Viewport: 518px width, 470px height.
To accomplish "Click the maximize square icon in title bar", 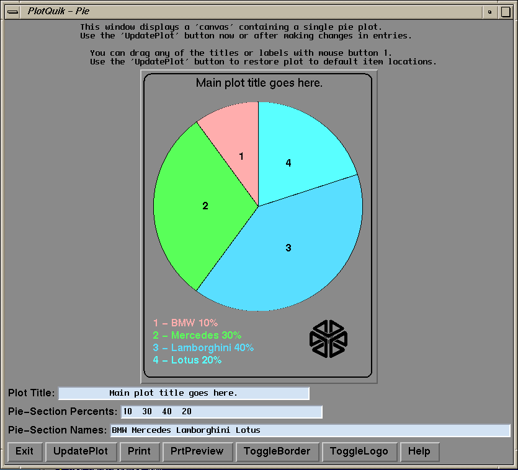I will (506, 11).
